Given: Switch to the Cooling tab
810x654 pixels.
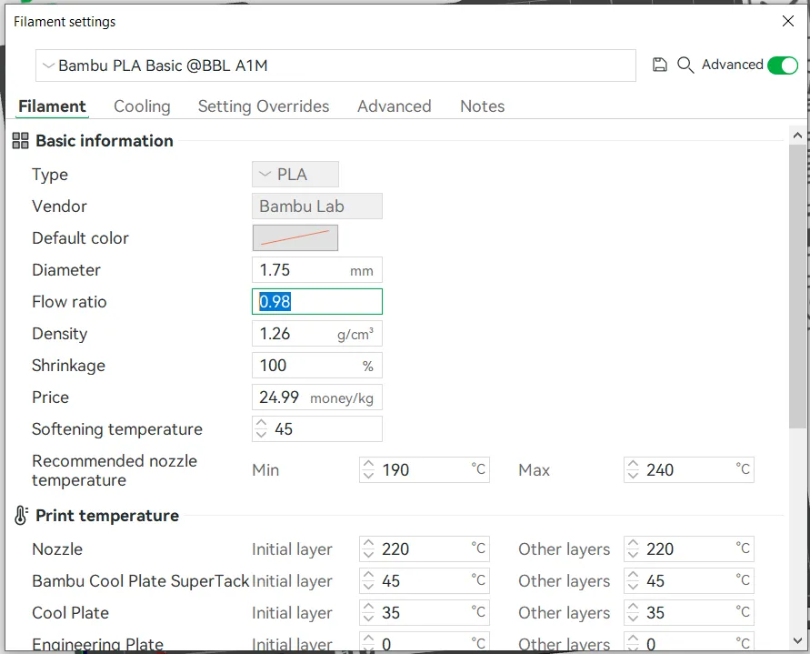Looking at the screenshot, I should point(142,106).
